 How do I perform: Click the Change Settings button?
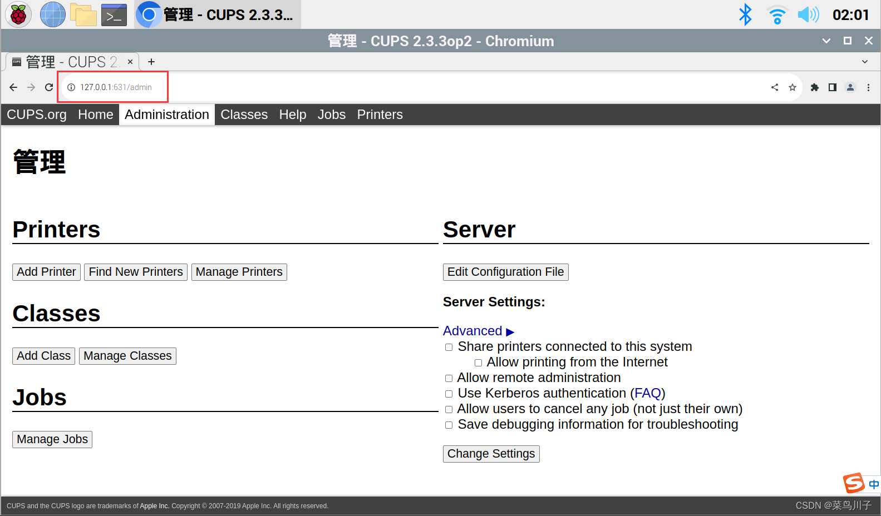pos(491,454)
